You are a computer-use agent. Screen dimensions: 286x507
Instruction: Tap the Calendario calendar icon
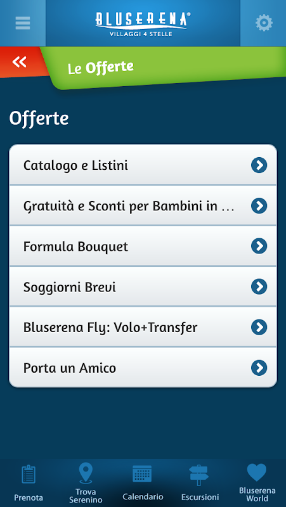[142, 474]
